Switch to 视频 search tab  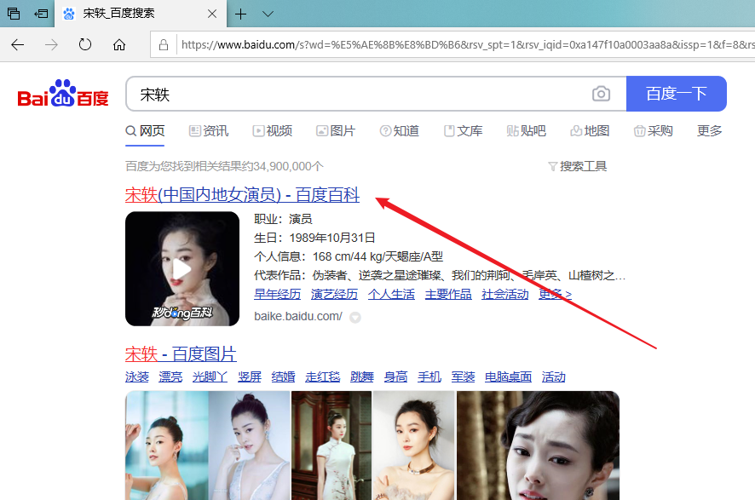tap(273, 130)
